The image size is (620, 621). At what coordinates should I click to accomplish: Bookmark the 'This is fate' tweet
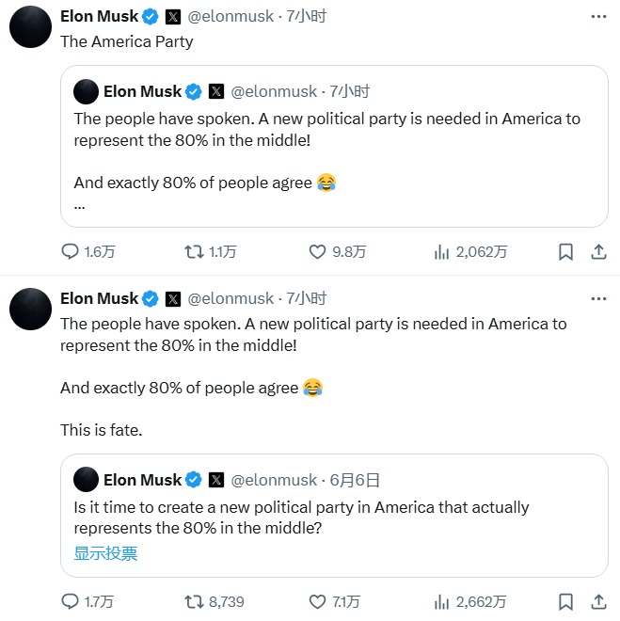click(x=565, y=601)
